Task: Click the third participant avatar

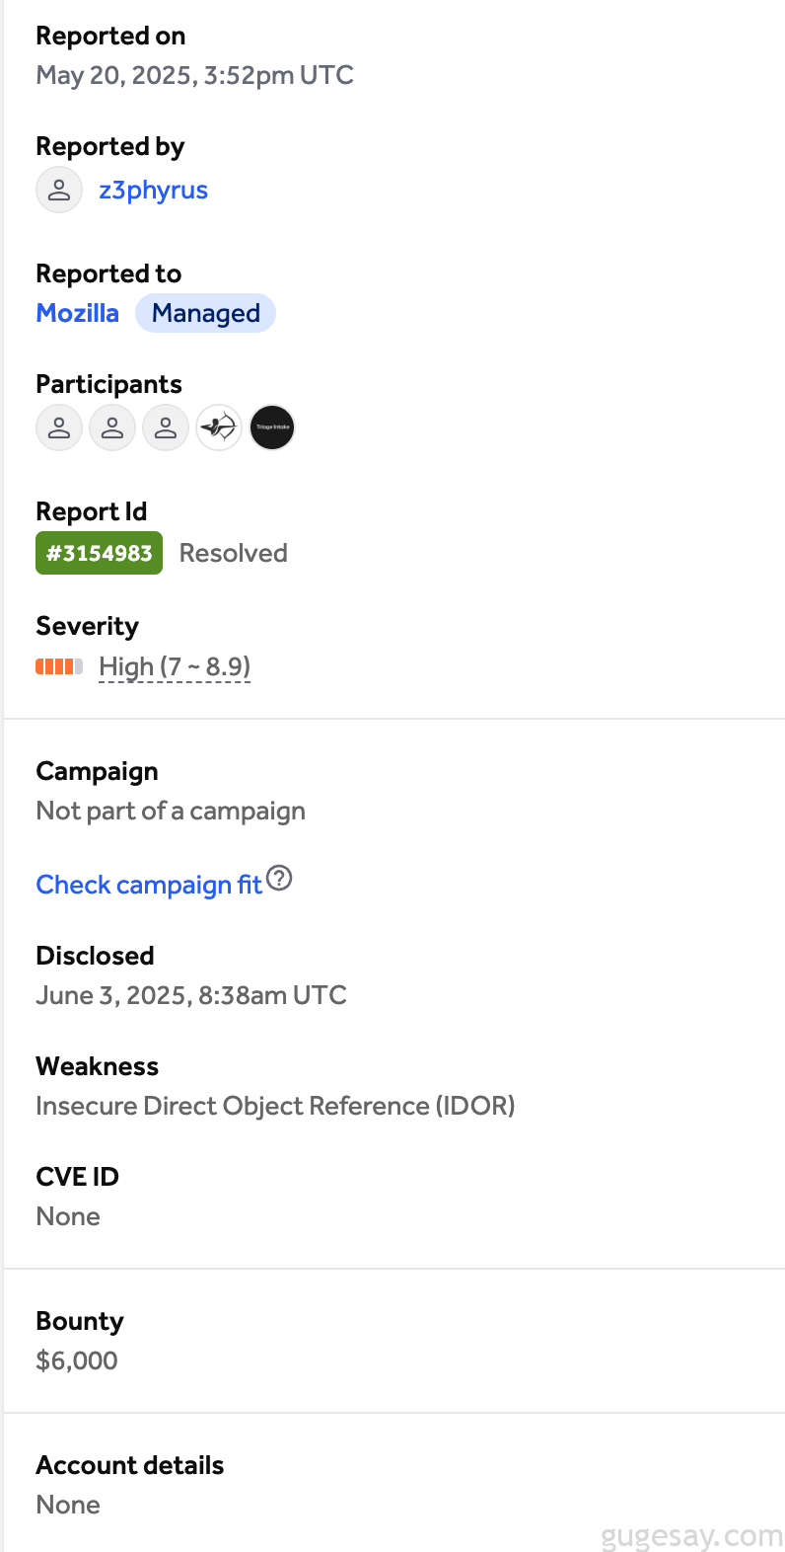Action: click(x=166, y=428)
